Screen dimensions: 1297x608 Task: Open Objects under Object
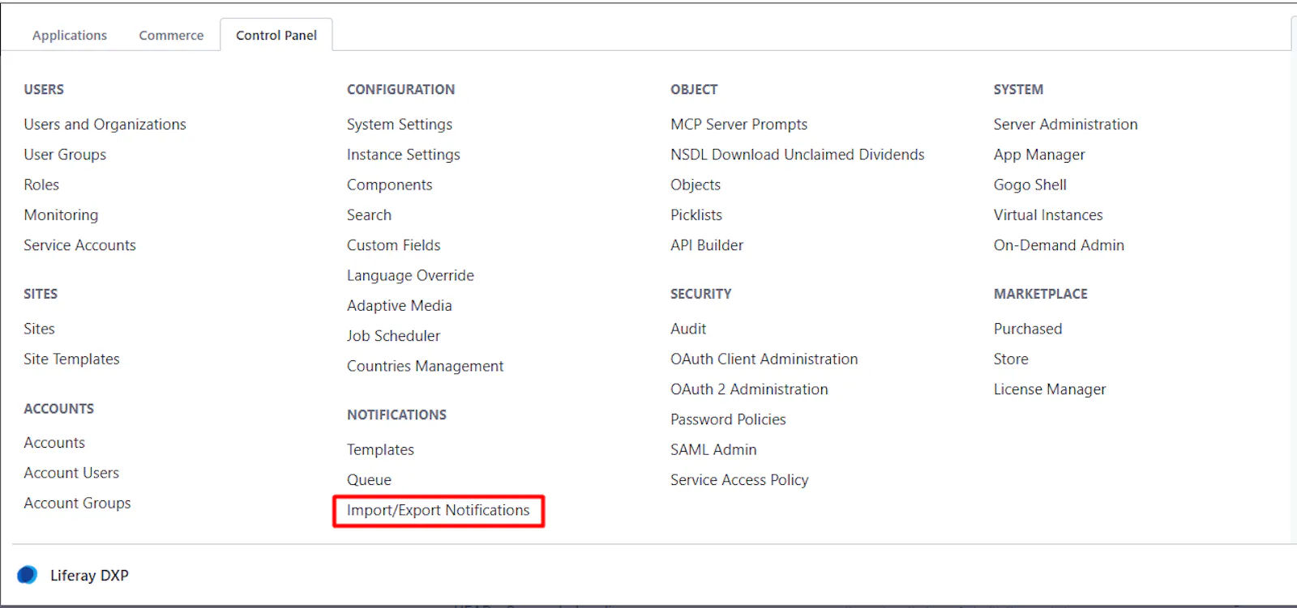(695, 185)
